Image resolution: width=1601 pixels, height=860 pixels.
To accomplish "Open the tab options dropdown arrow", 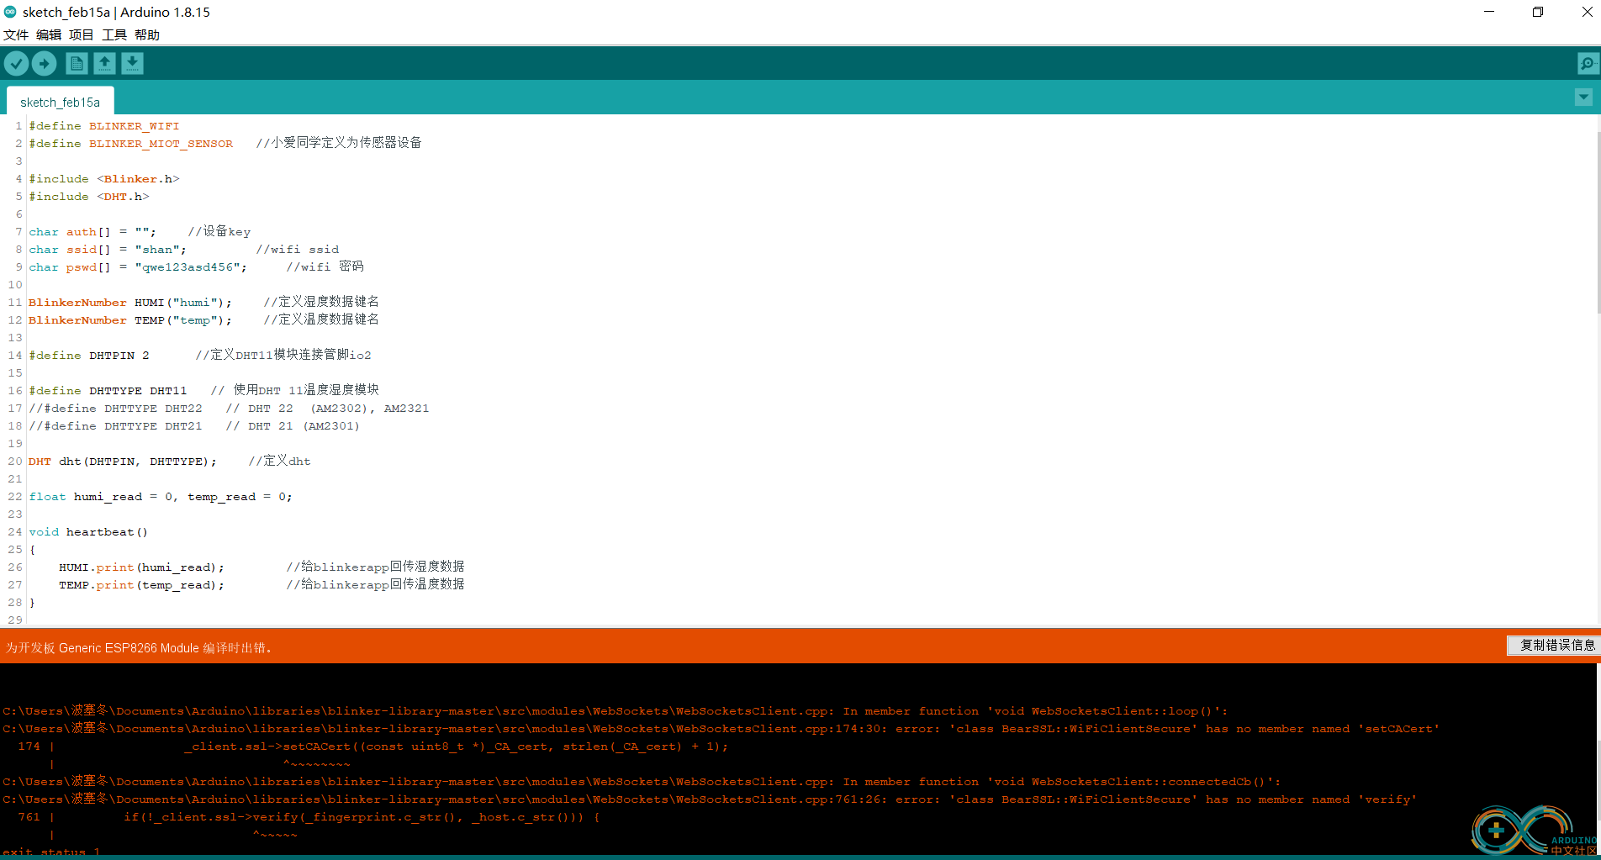I will [x=1583, y=98].
